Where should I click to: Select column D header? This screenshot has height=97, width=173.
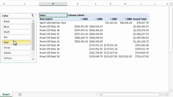53,4
